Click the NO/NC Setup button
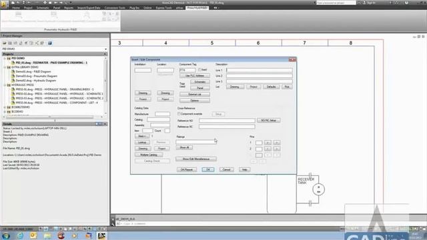 (268, 120)
